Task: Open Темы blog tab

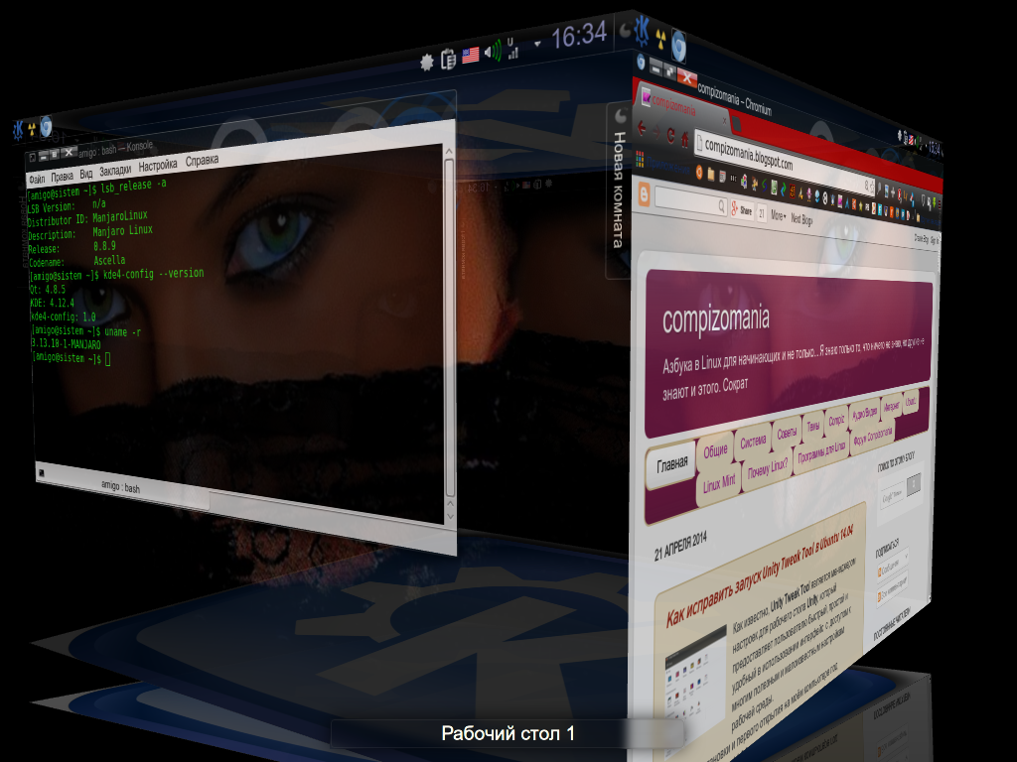Action: click(x=812, y=427)
